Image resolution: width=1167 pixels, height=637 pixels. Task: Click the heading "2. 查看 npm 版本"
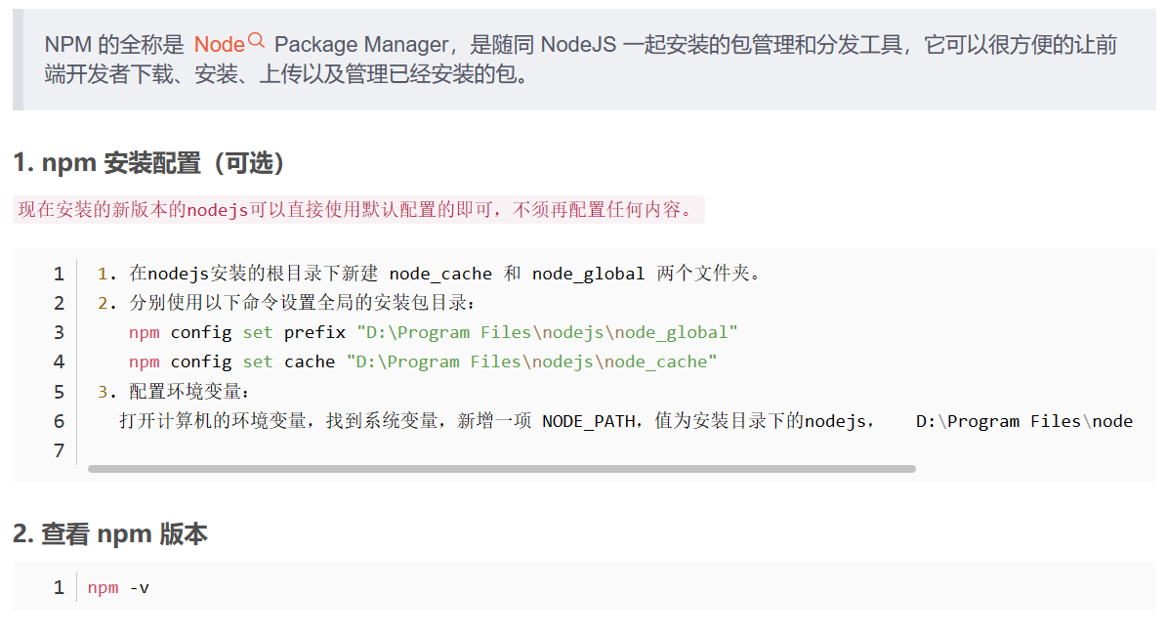110,534
